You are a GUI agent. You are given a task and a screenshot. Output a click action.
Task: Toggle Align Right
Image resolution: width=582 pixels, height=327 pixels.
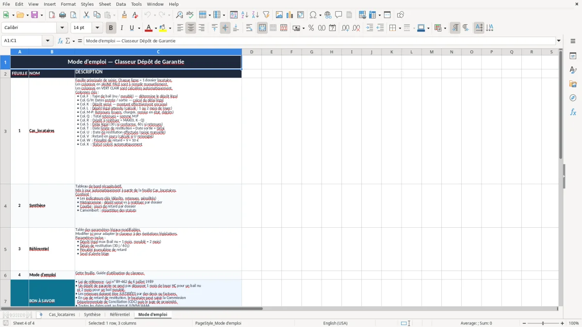coord(201,28)
